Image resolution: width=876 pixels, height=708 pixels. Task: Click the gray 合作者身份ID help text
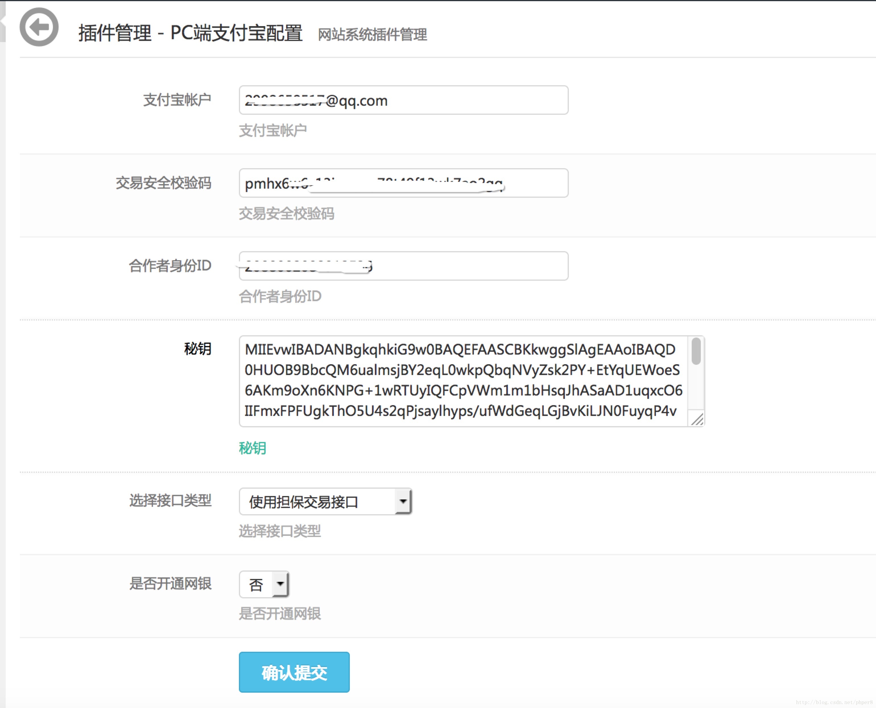point(280,297)
